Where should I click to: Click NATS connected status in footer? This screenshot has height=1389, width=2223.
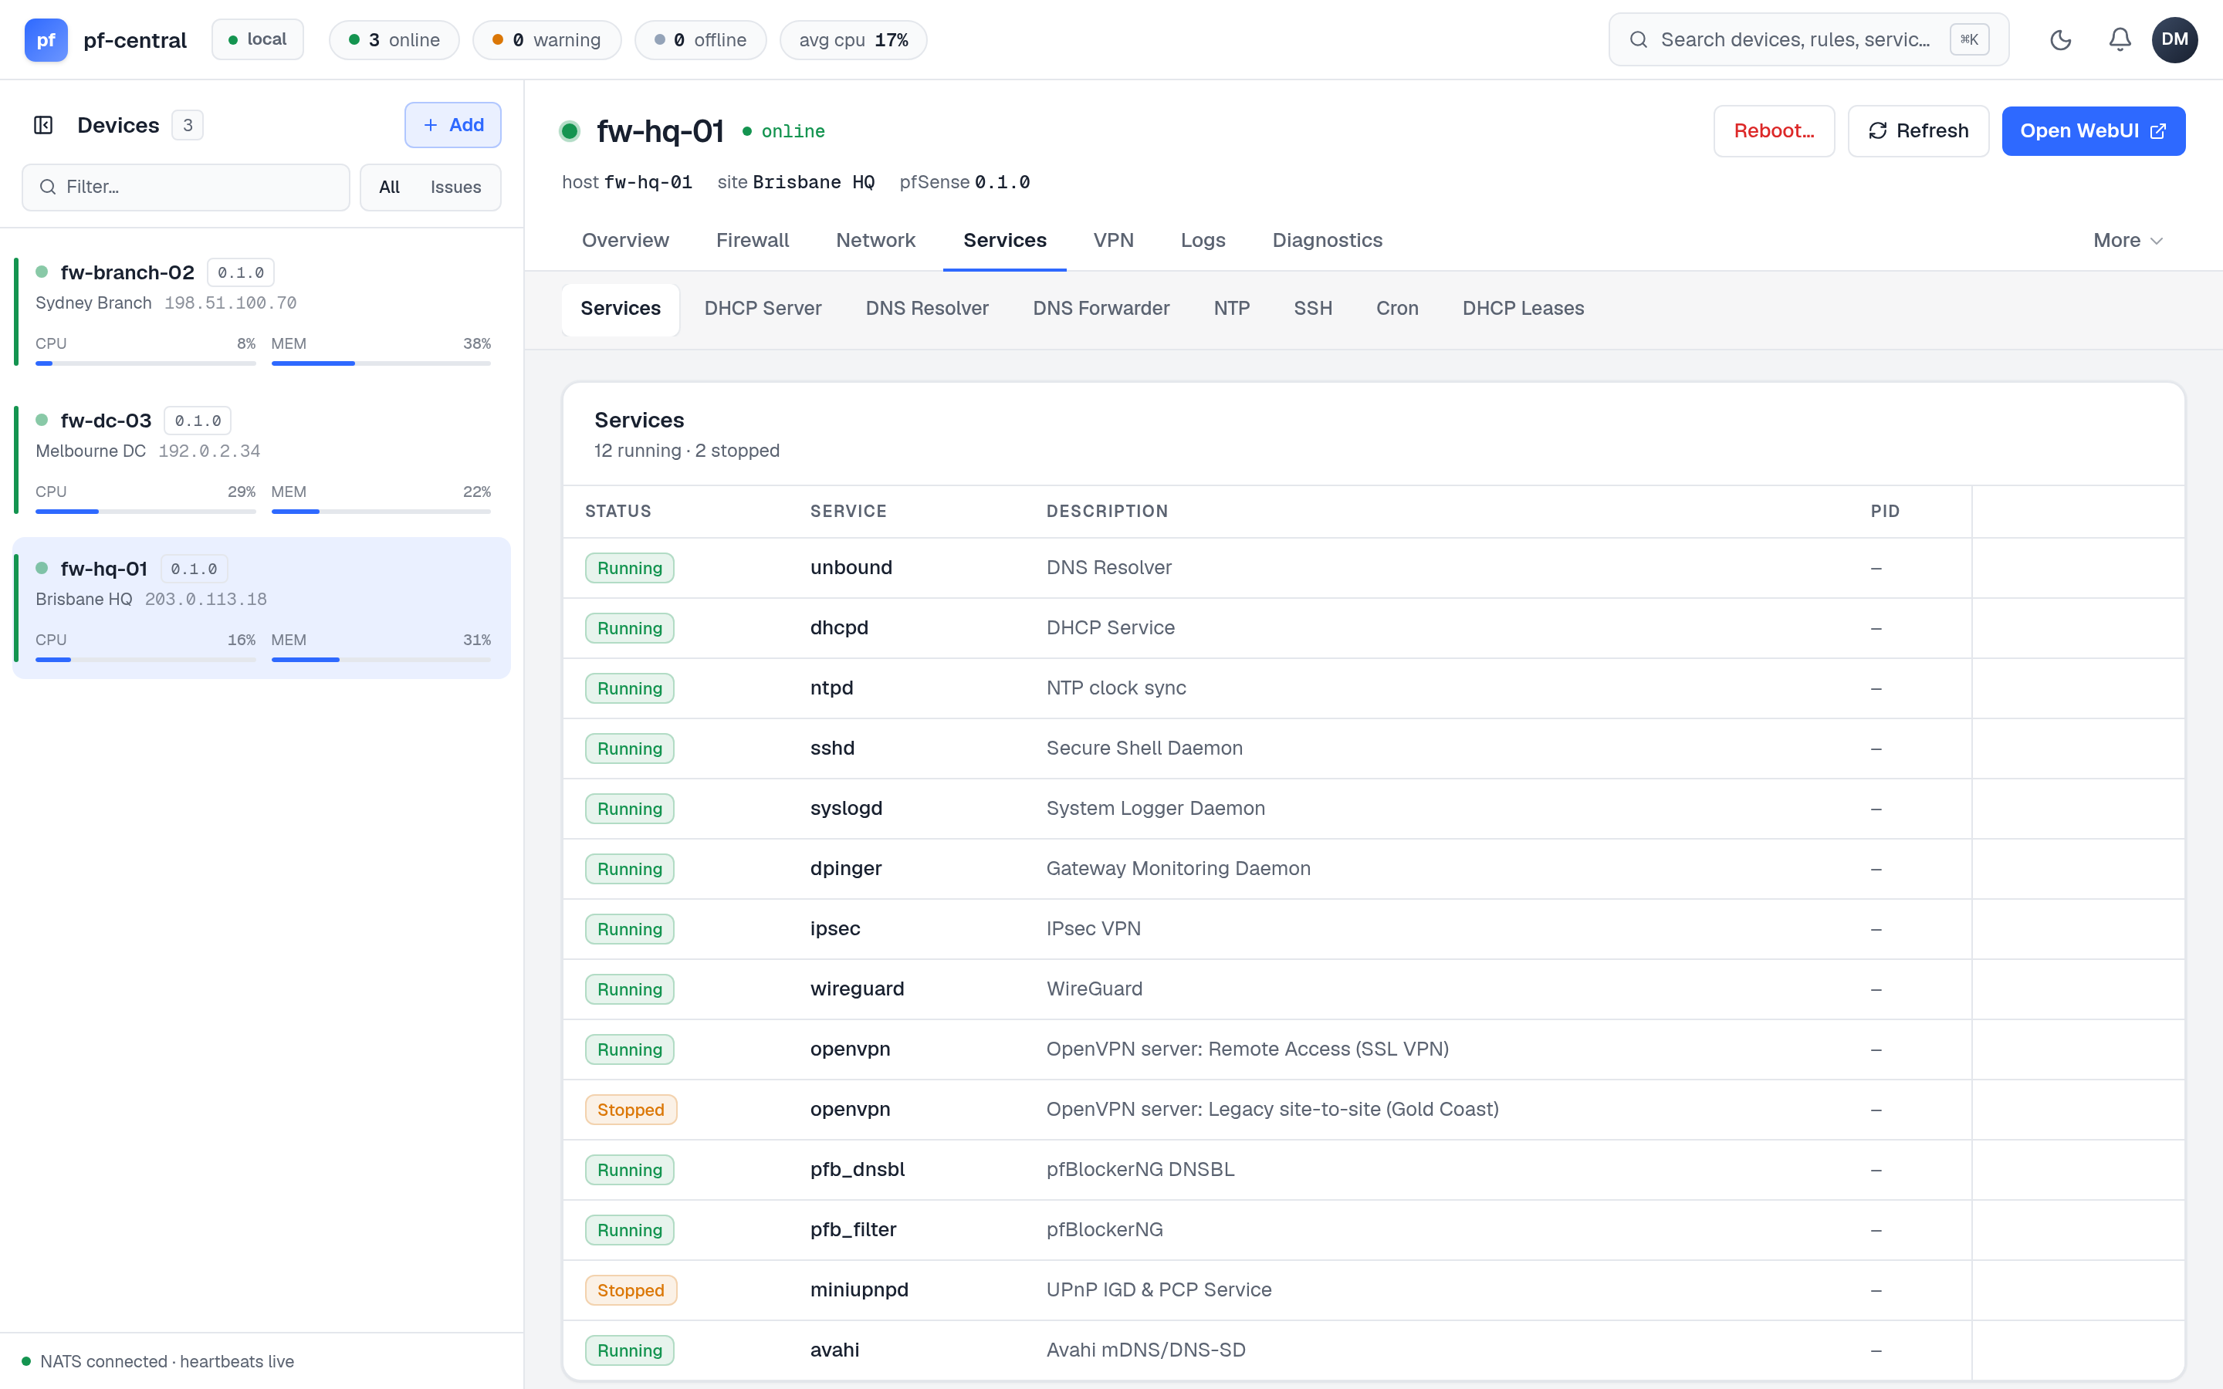point(157,1360)
